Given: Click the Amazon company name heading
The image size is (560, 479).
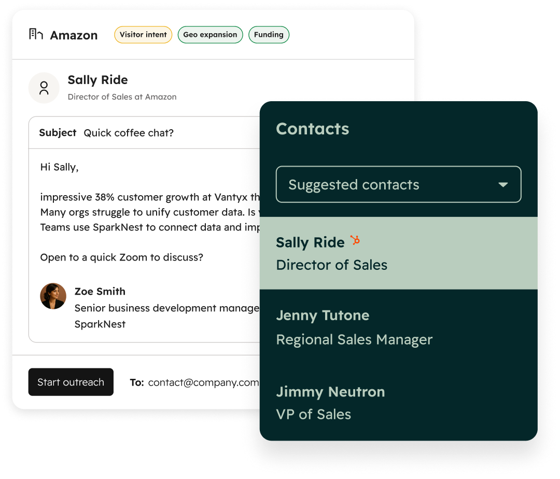Looking at the screenshot, I should [74, 35].
